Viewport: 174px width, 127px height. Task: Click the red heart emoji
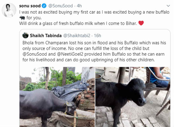(141, 23)
